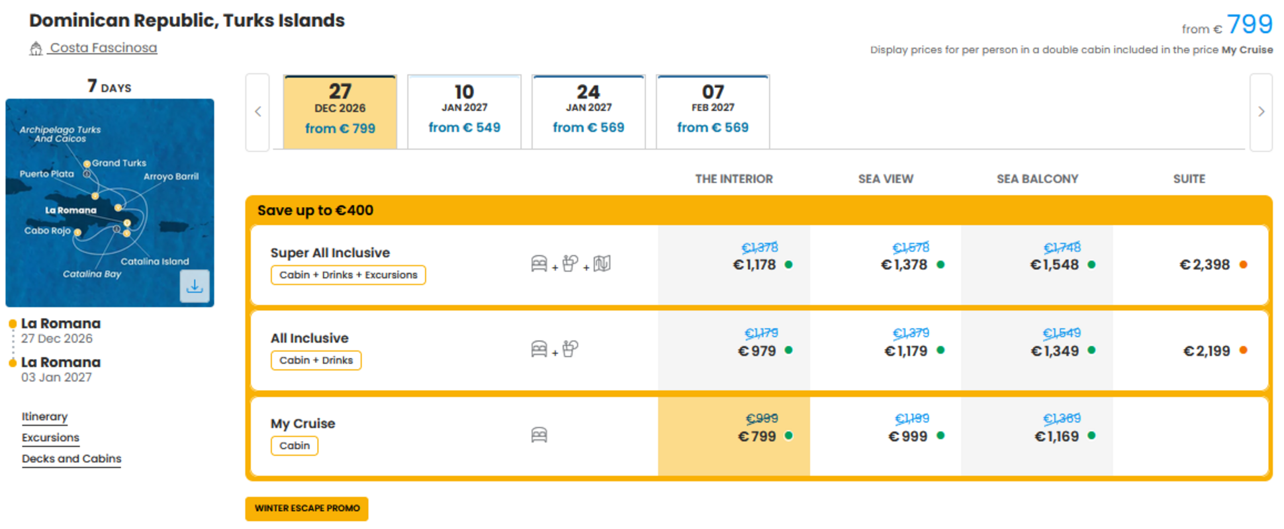Click the ship icon beside Costa Fascinosa

36,48
